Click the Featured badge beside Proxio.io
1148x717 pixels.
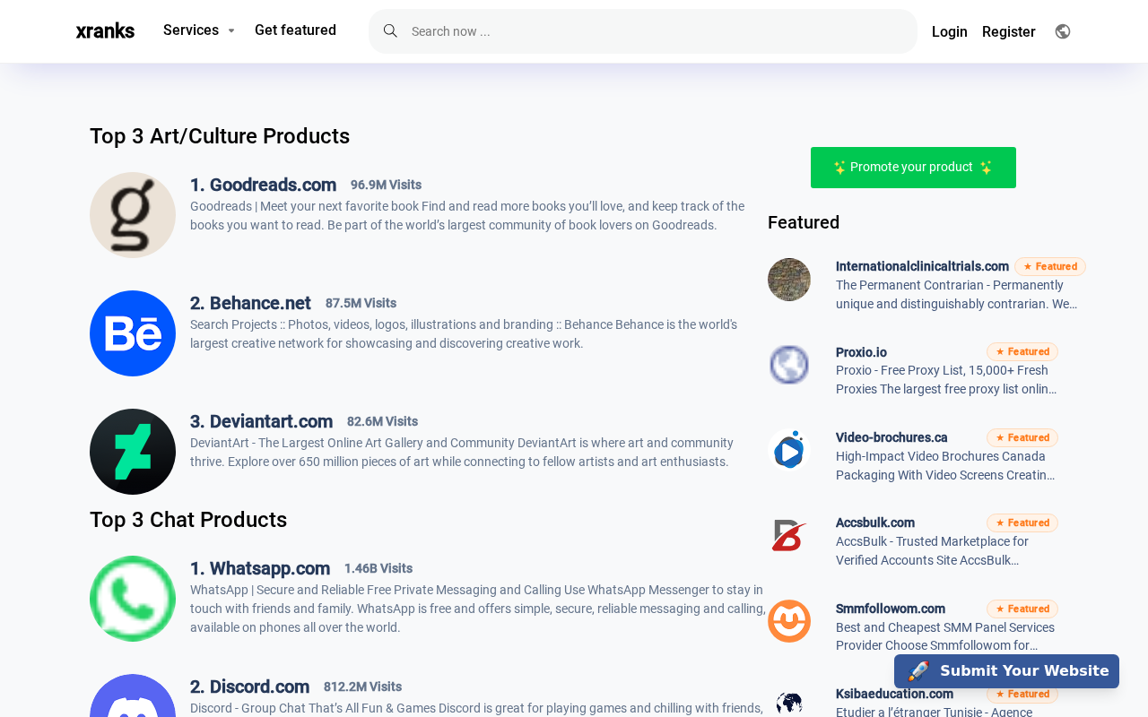1022,351
